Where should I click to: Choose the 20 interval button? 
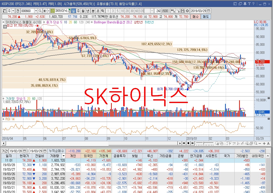coord(127,11)
